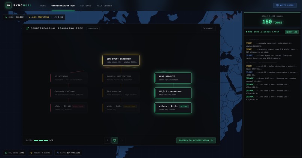
Task: Click the Healed 0 events chip
Action: [40, 153]
